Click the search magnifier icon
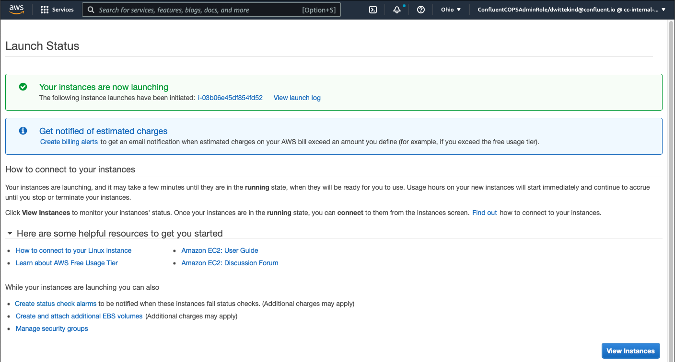Viewport: 675px width, 362px height. click(91, 10)
